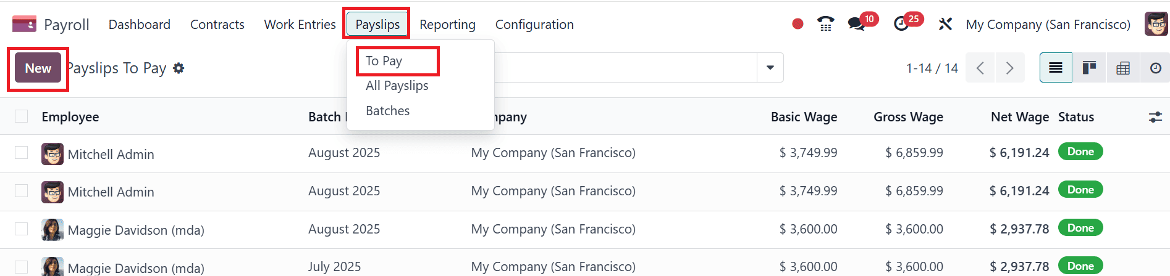Open the Payslips To Pay gear menu
Image resolution: width=1170 pixels, height=276 pixels.
click(179, 68)
